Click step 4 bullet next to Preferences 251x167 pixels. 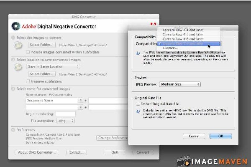[13, 130]
